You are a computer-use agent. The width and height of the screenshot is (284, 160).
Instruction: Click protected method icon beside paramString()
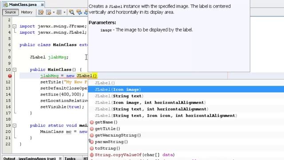[91, 142]
